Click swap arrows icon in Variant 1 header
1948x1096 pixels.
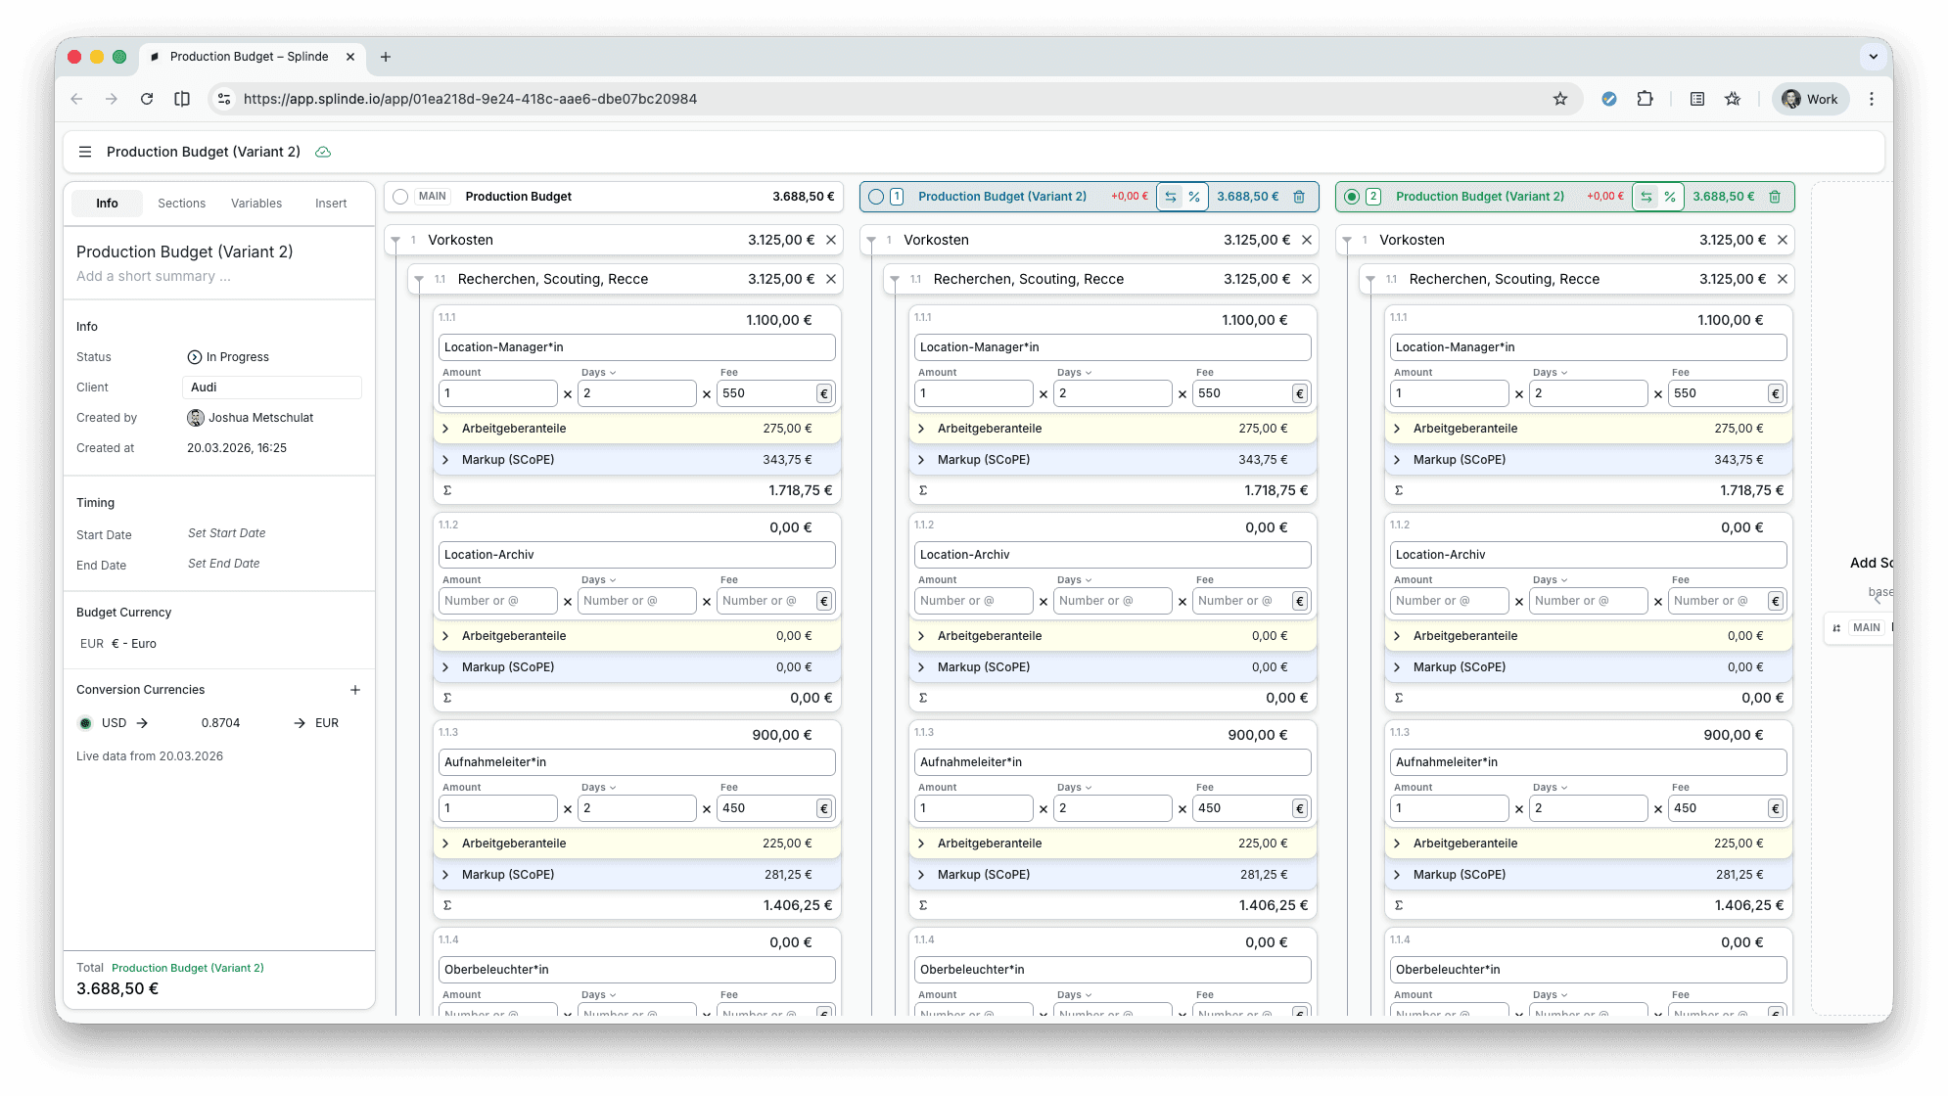[x=1171, y=197]
